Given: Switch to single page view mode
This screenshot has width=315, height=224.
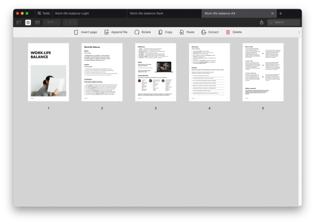Looking at the screenshot, I should tap(37, 22).
